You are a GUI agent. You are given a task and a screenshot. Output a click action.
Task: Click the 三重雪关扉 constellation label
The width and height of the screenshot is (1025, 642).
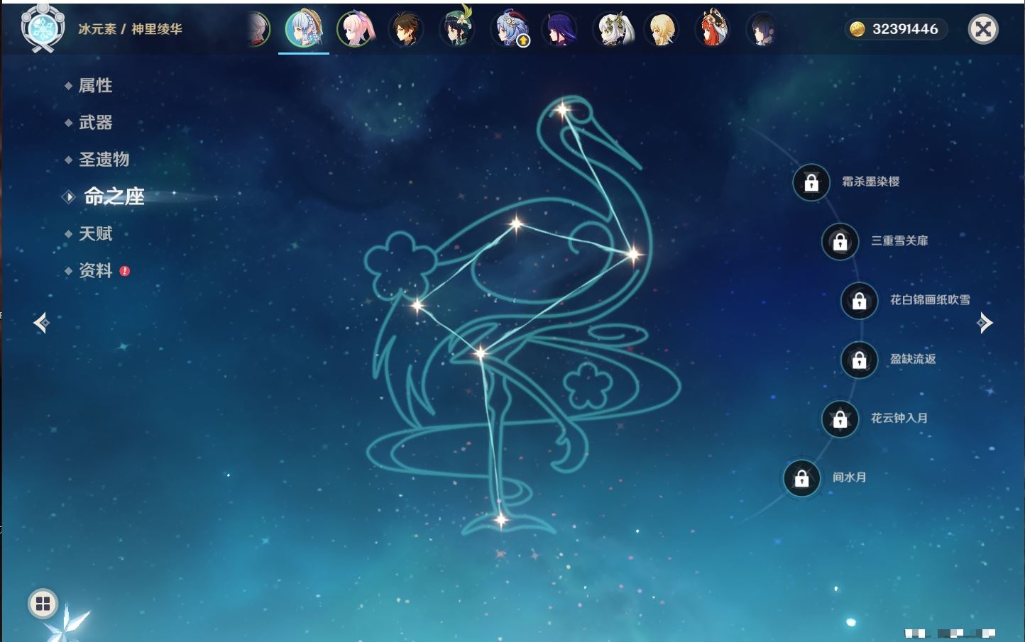click(899, 240)
